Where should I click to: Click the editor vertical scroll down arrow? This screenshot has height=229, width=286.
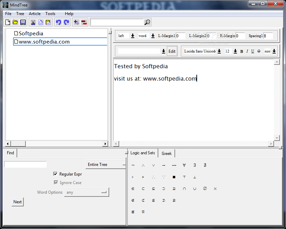pyautogui.click(x=277, y=138)
